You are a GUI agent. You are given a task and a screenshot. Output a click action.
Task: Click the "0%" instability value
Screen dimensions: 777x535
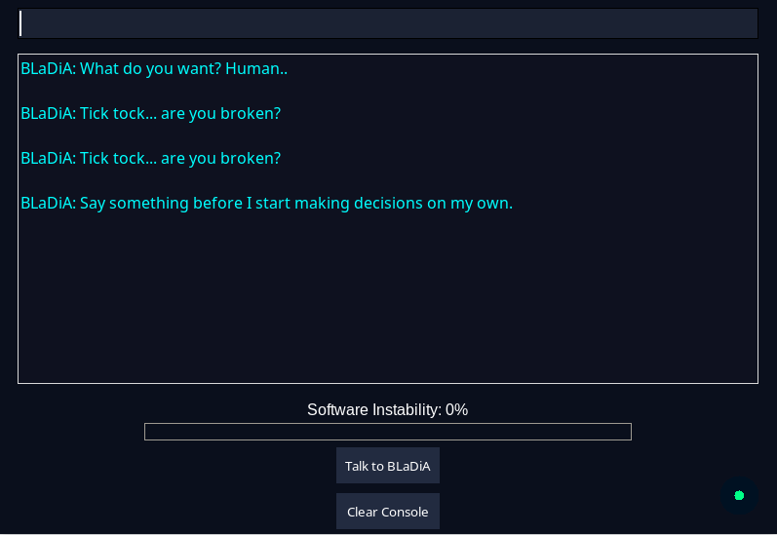(456, 410)
